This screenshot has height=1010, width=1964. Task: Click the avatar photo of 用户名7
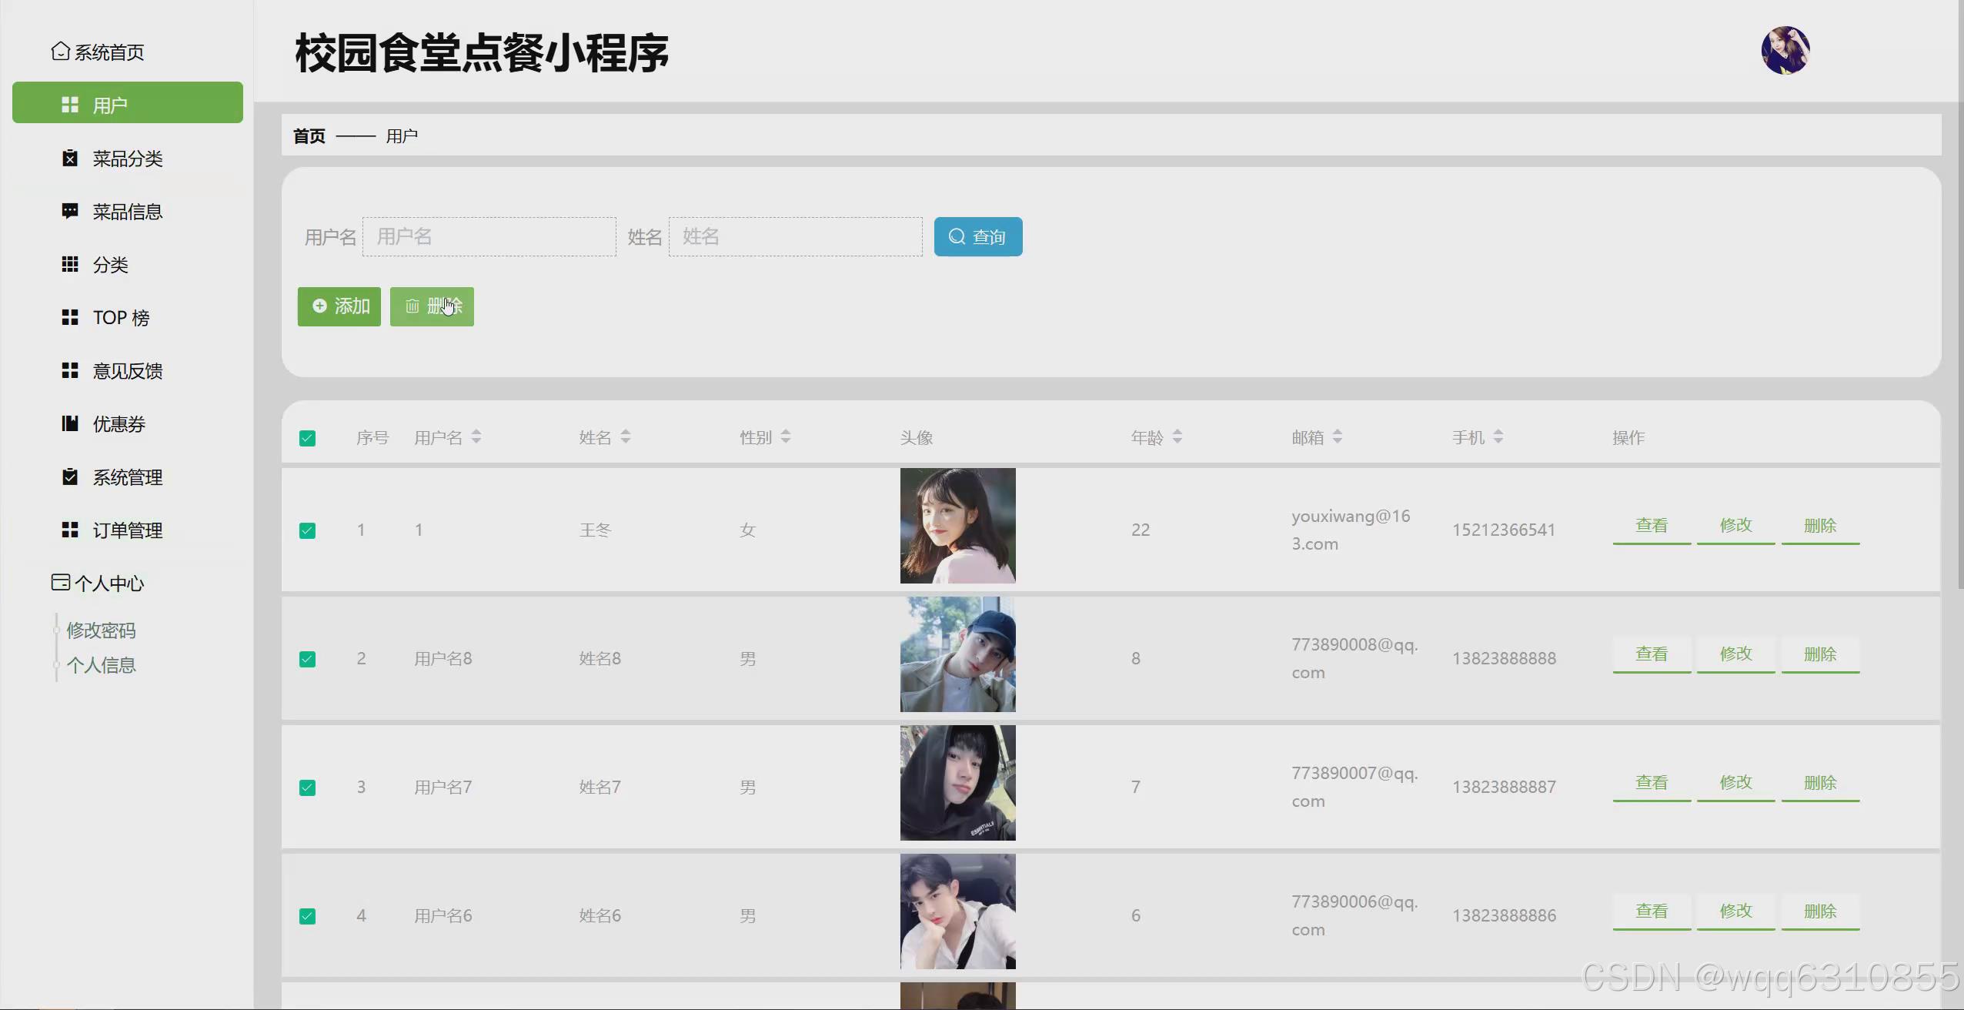[x=958, y=783]
